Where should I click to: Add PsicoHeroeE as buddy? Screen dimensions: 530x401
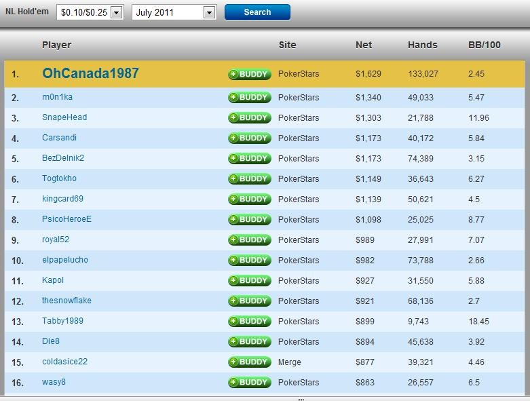coord(250,219)
